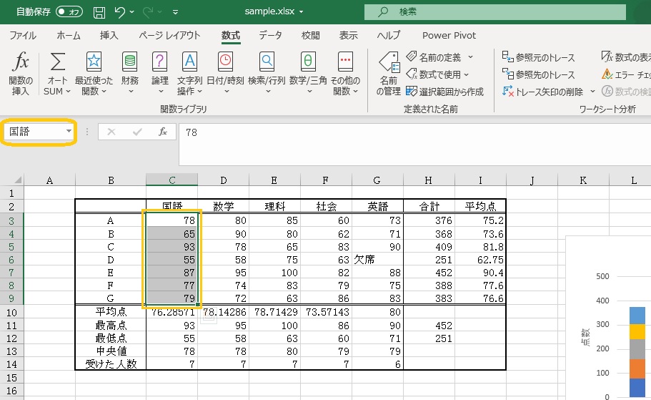
Task: Switch to the Data (データ) tab
Action: point(270,35)
